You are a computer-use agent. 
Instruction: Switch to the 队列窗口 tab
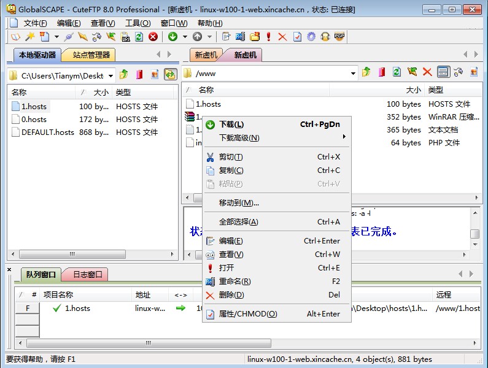(41, 274)
